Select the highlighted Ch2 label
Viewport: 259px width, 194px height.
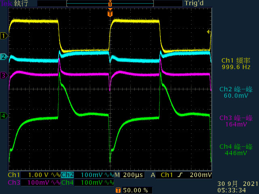[68, 175]
